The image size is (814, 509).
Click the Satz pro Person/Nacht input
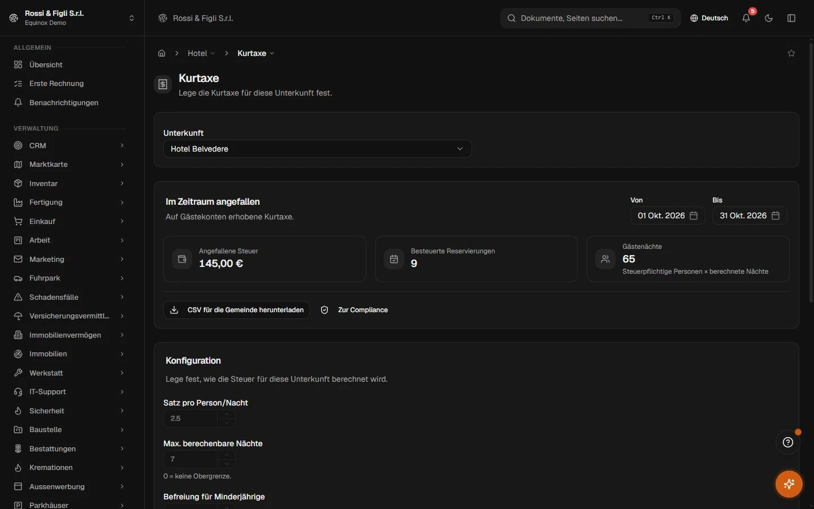click(x=190, y=419)
